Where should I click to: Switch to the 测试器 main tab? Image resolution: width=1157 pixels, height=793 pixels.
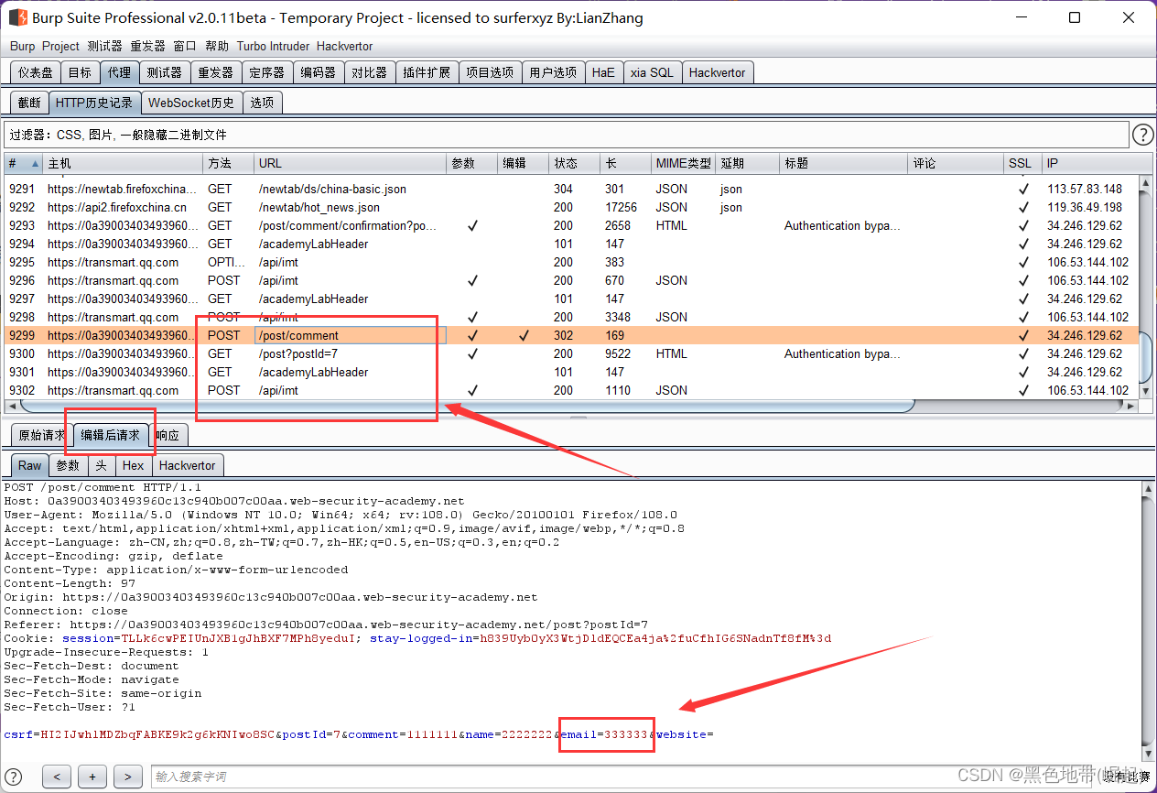coord(165,72)
